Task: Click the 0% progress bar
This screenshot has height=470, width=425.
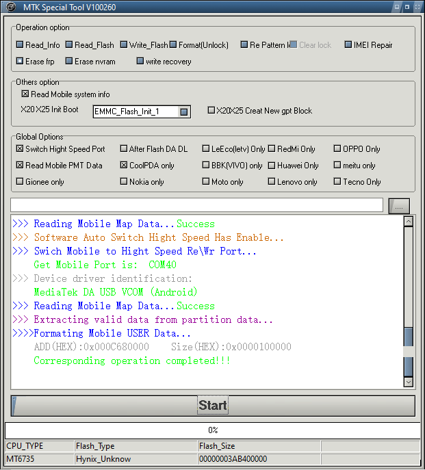Action: coord(213,430)
